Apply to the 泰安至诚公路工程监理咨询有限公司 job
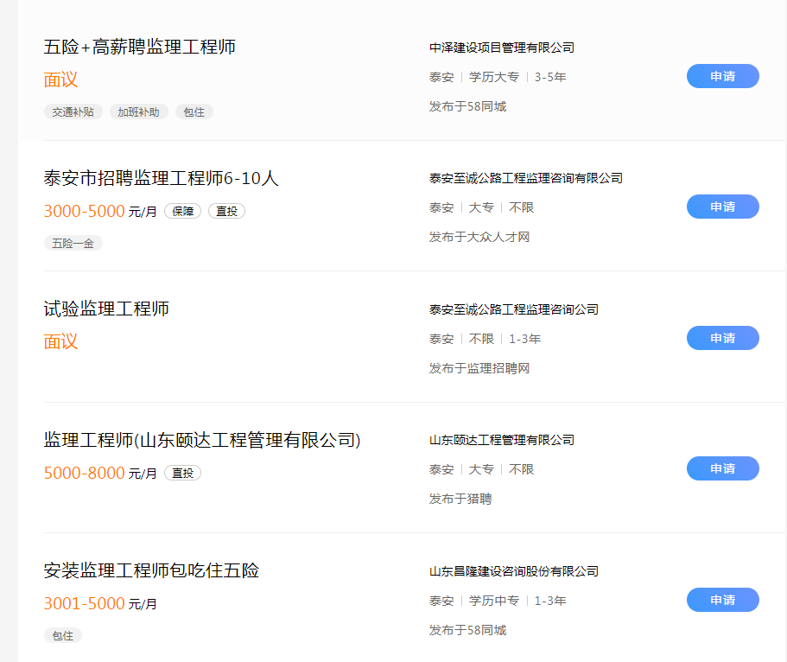787x662 pixels. click(722, 207)
